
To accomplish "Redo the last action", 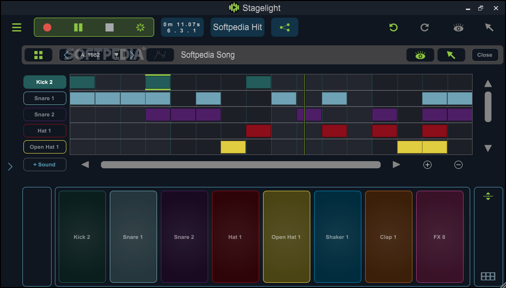I will click(425, 27).
